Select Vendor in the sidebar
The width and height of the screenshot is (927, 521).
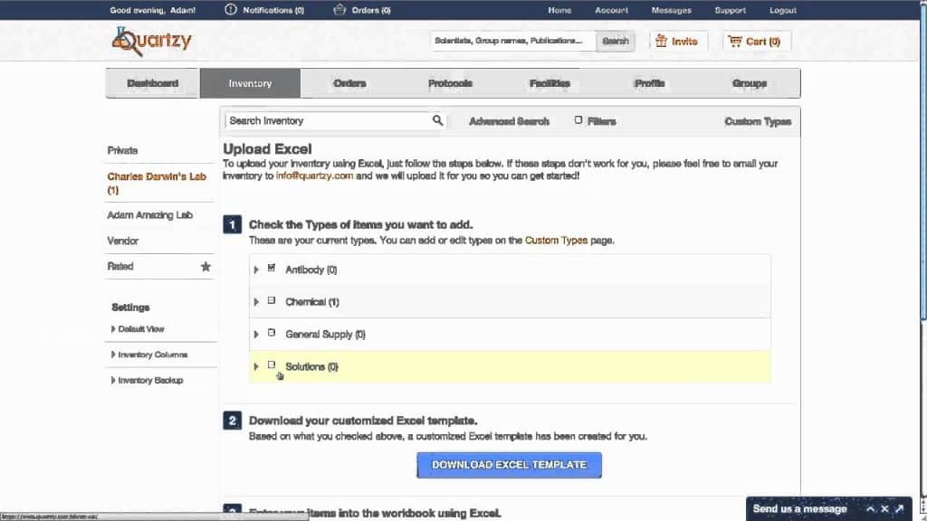click(x=122, y=241)
